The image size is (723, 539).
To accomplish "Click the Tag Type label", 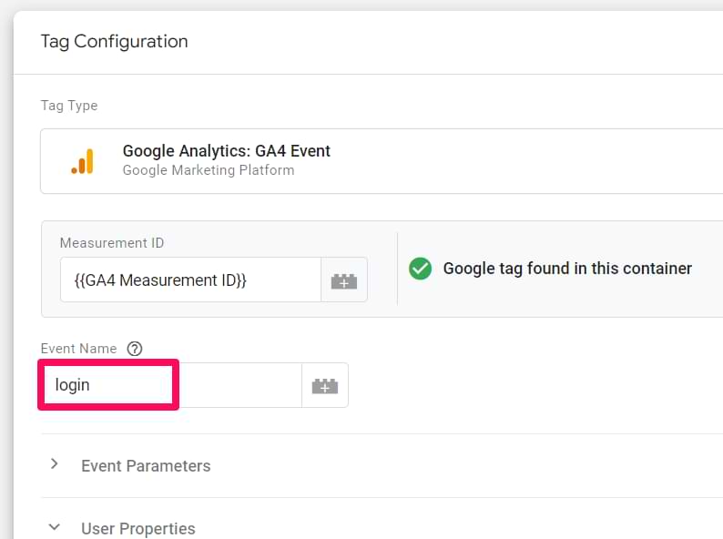I will (x=69, y=106).
